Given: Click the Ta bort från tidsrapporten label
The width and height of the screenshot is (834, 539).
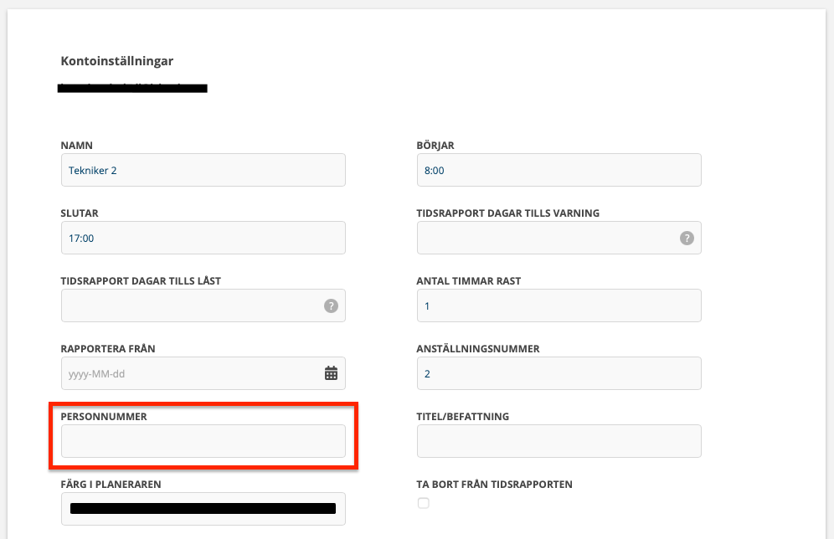Looking at the screenshot, I should (494, 485).
